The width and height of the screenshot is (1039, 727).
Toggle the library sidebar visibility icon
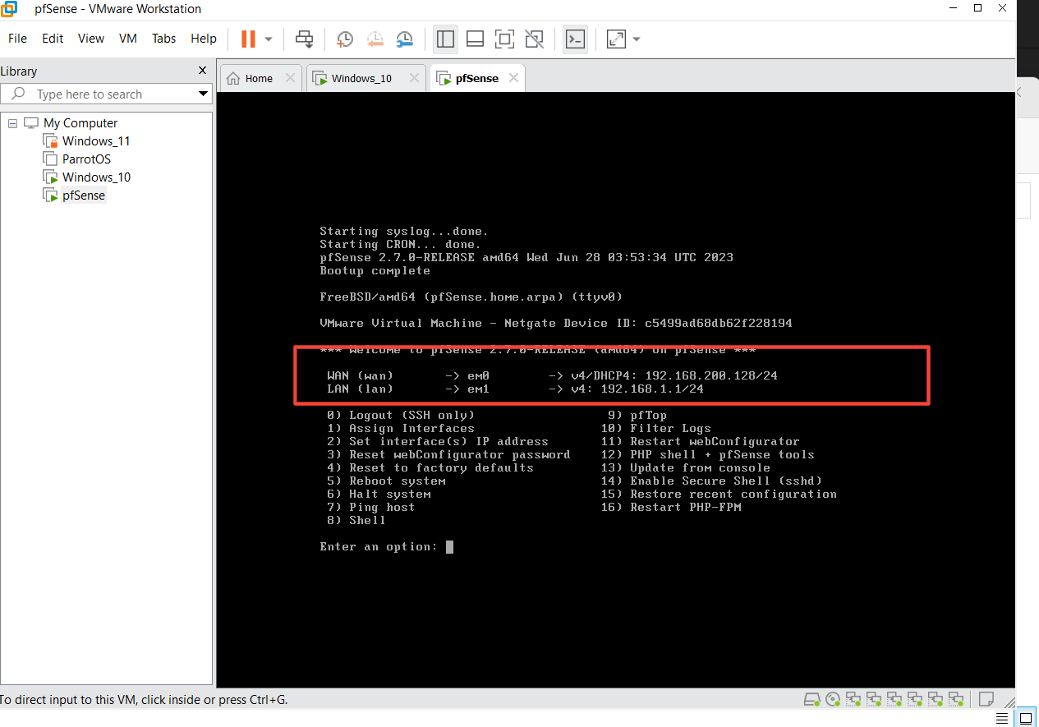pyautogui.click(x=446, y=39)
